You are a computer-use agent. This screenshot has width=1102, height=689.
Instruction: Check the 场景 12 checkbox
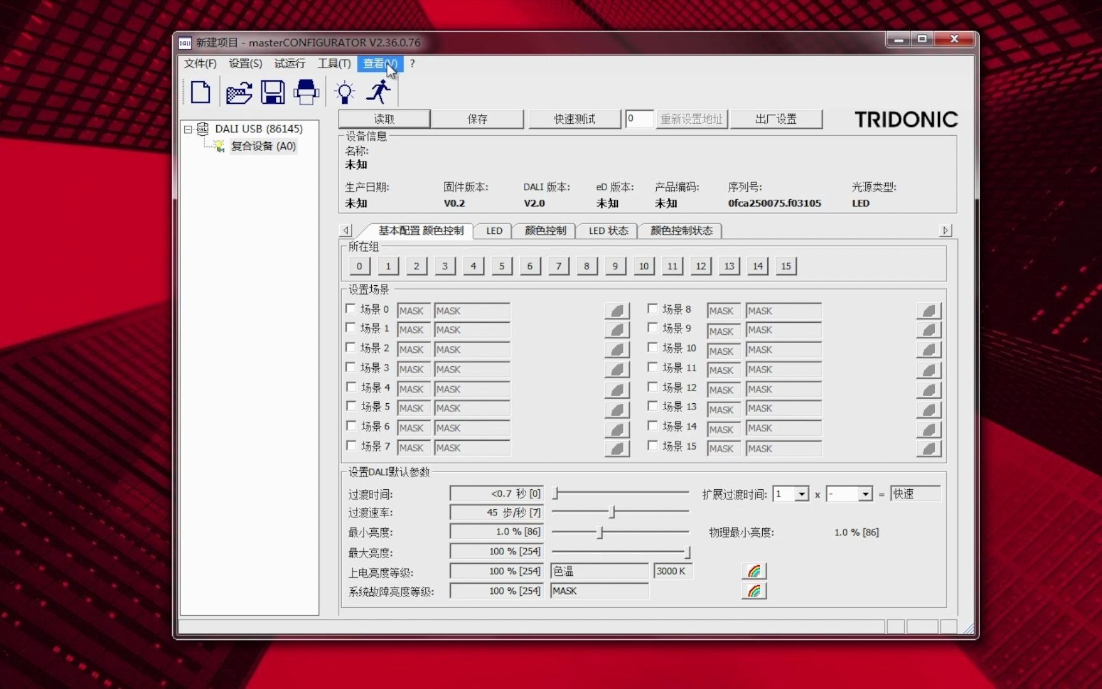pyautogui.click(x=652, y=387)
